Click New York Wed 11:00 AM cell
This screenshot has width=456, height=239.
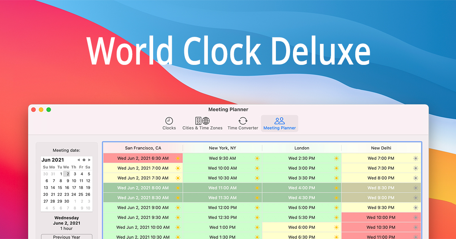click(x=222, y=188)
